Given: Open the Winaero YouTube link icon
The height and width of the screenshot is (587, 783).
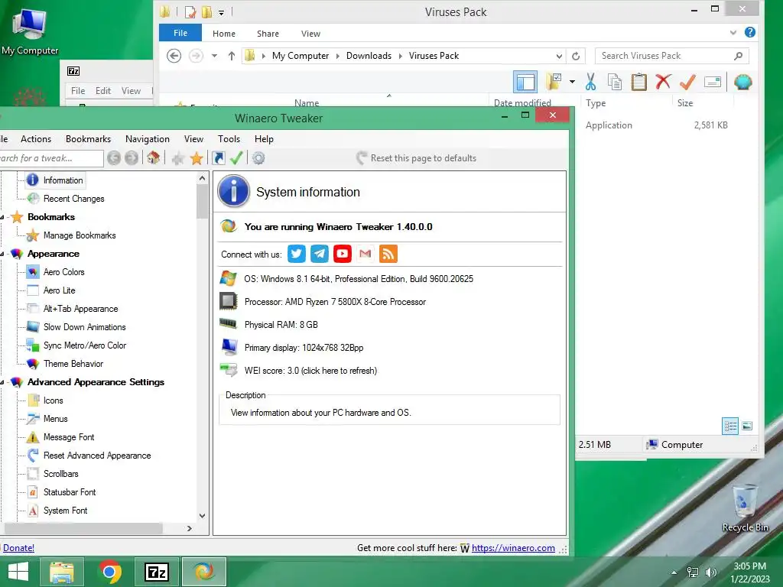Looking at the screenshot, I should 343,254.
